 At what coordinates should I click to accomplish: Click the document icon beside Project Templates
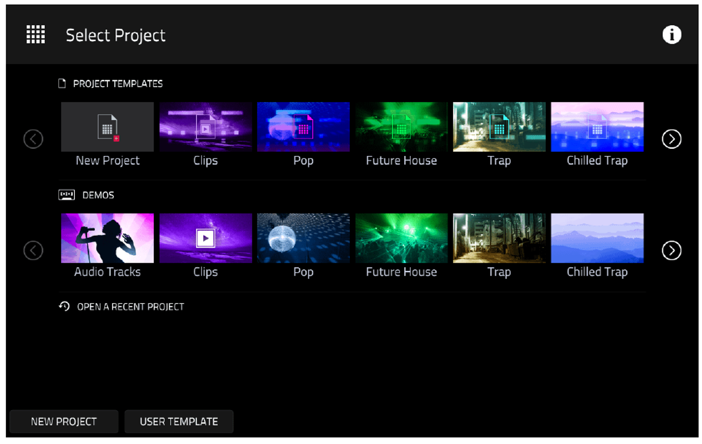(63, 84)
